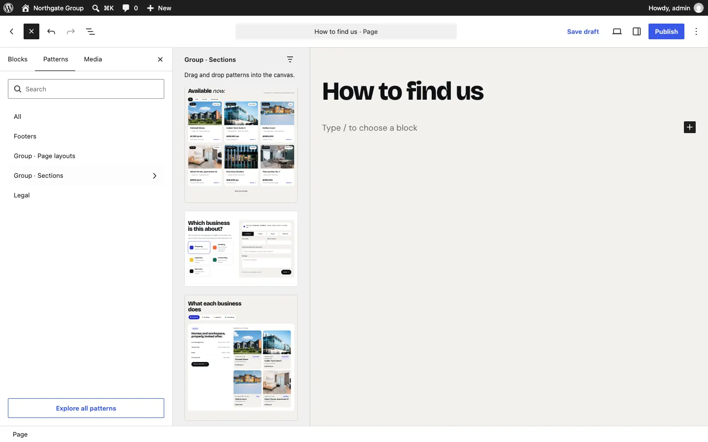Select the All patterns category

click(x=86, y=117)
